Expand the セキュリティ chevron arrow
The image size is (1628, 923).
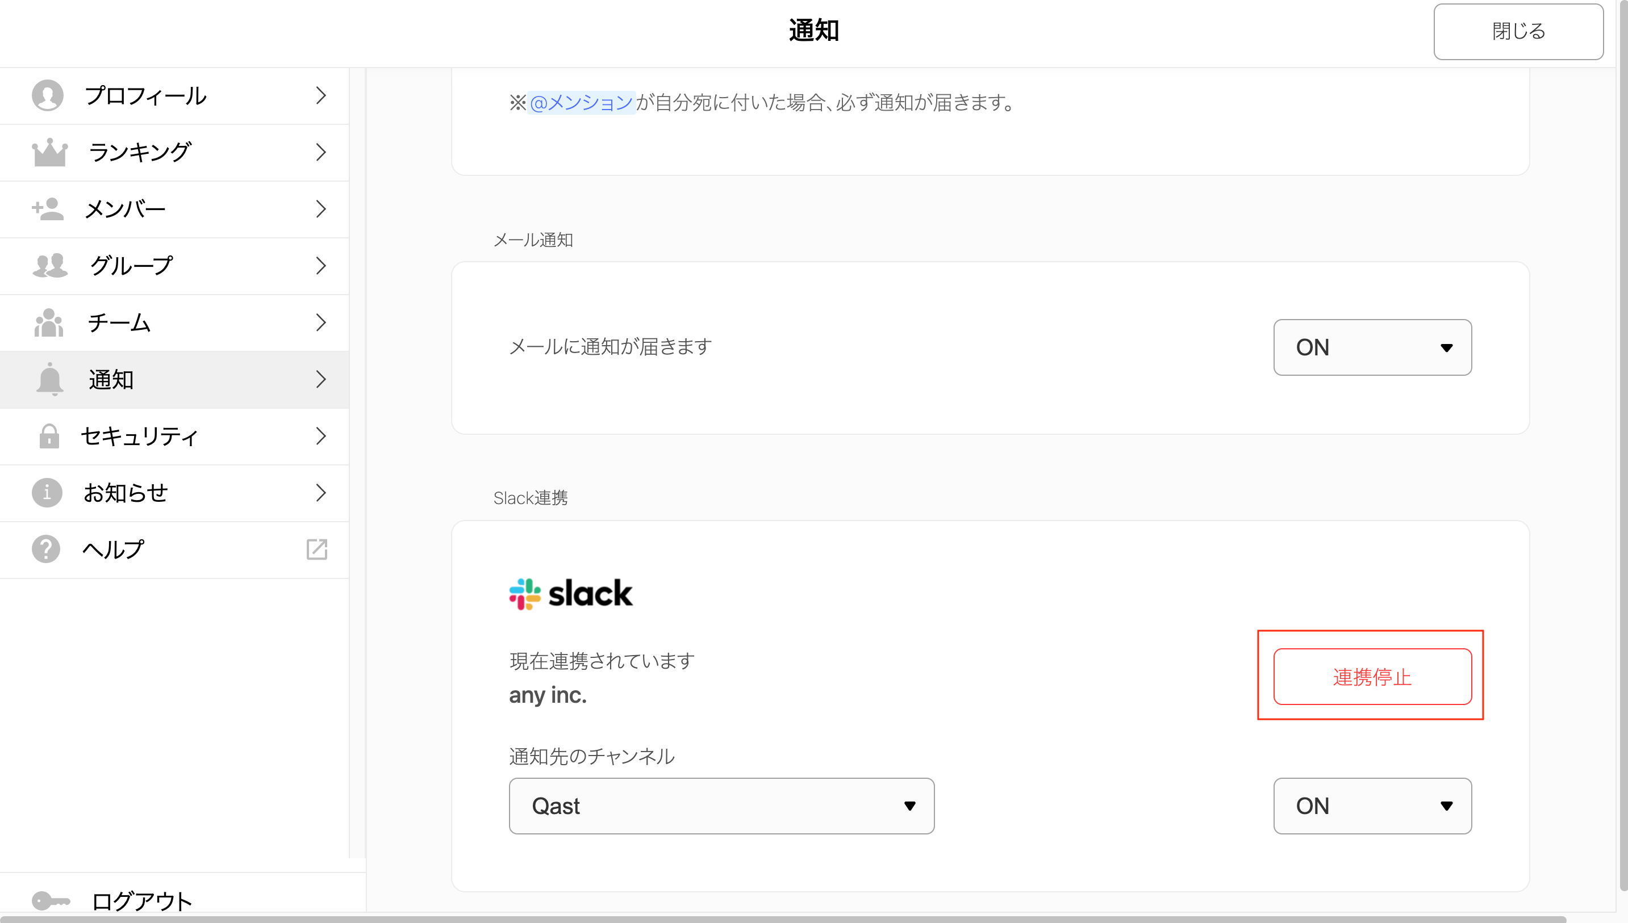click(321, 436)
